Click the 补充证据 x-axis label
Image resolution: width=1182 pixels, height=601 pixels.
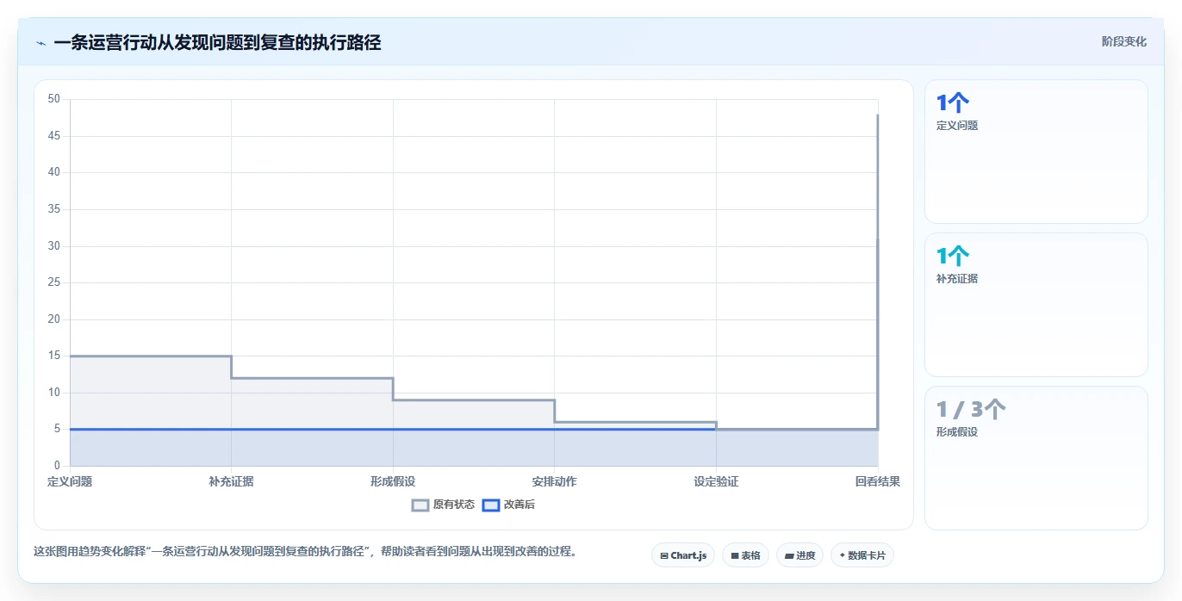[231, 481]
